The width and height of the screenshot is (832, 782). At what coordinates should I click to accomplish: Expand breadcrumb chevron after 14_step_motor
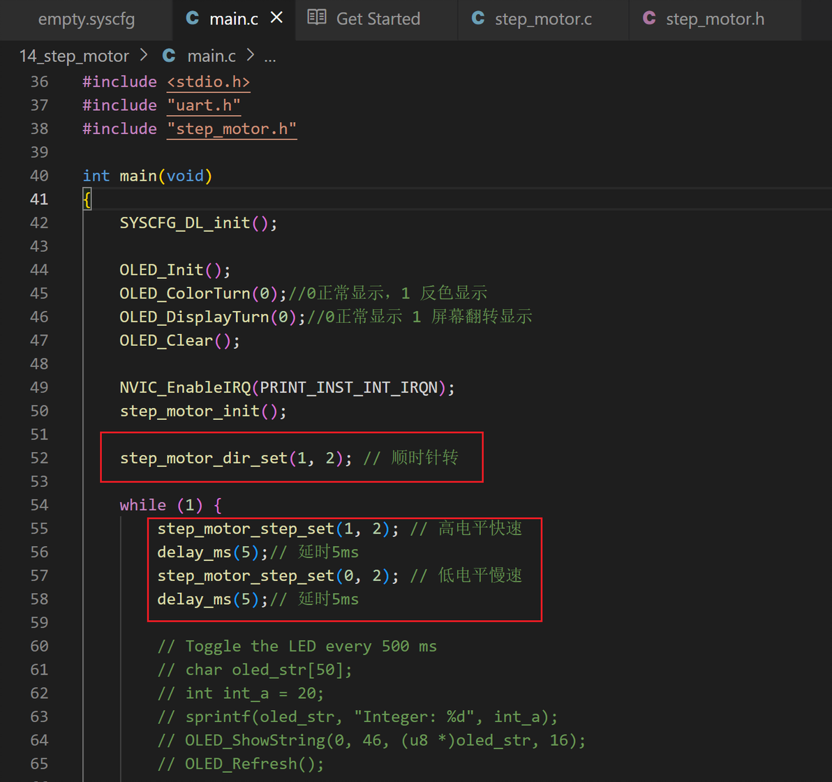click(144, 55)
